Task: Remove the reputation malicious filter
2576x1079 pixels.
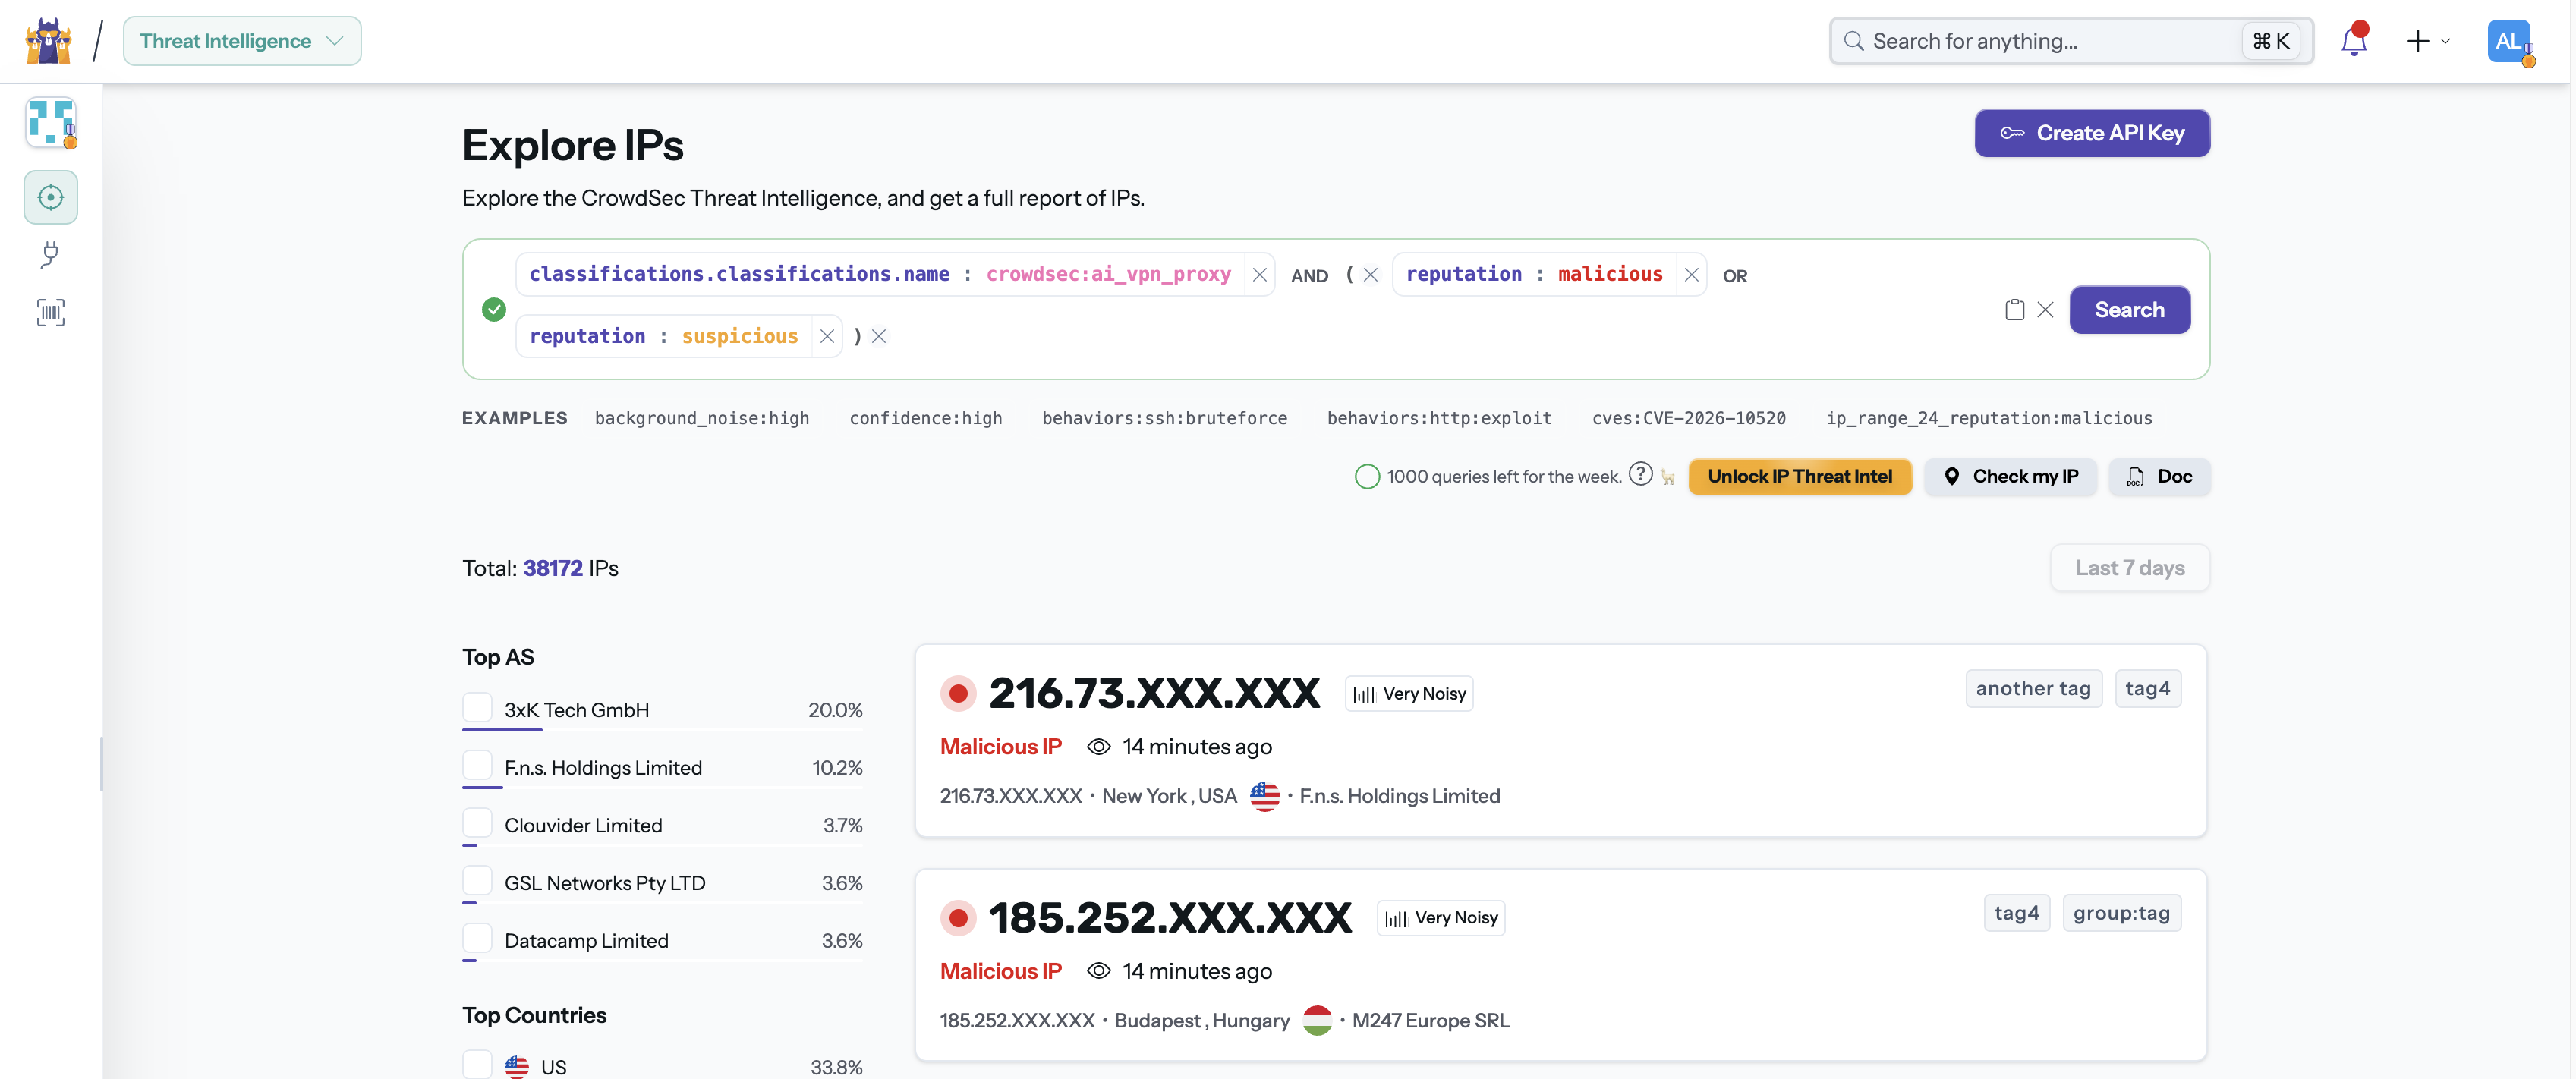Action: (1692, 275)
